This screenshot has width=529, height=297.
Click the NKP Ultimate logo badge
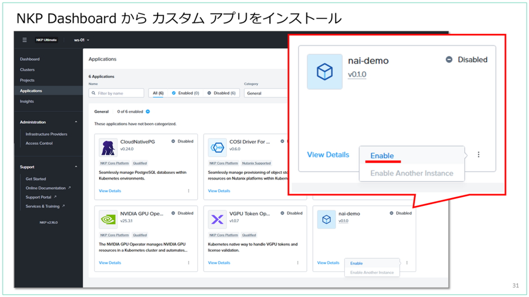(x=46, y=40)
